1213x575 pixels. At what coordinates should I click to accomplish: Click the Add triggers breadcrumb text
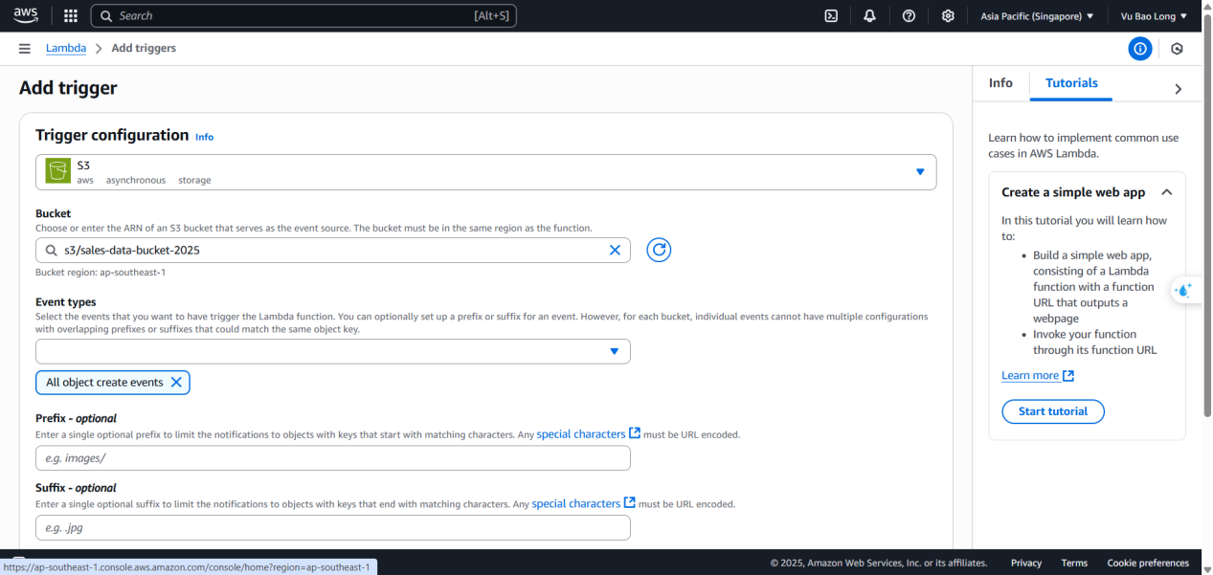[x=144, y=48]
